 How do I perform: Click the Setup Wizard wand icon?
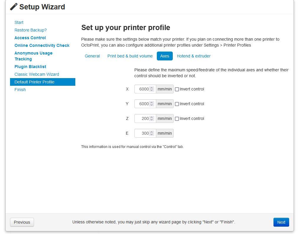(x=14, y=7)
